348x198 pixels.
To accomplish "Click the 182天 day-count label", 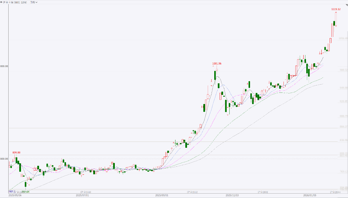I will pyautogui.click(x=11, y=191).
